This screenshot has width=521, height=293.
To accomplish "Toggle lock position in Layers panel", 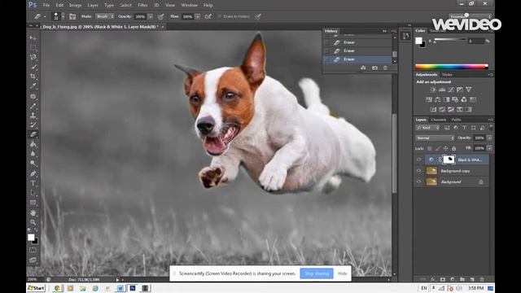I will 446,148.
